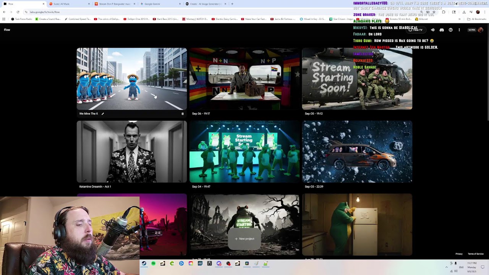The width and height of the screenshot is (489, 275).
Task: Click the Flow logo text top left
Action: tap(7, 30)
